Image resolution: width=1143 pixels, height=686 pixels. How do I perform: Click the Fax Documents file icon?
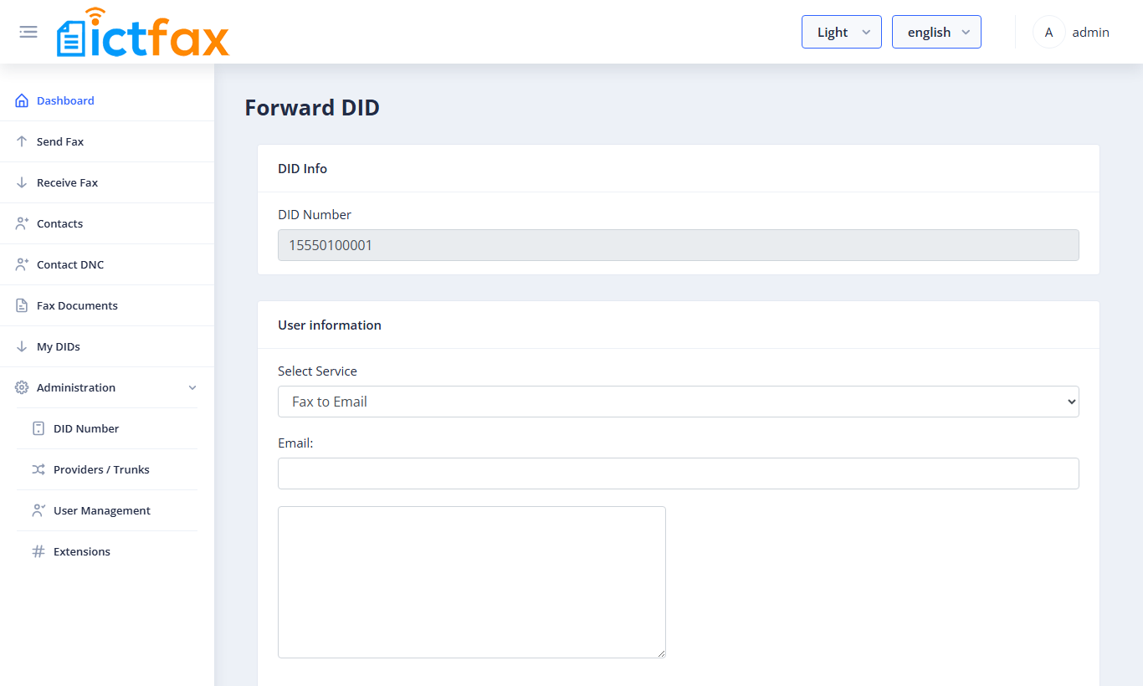(x=22, y=305)
